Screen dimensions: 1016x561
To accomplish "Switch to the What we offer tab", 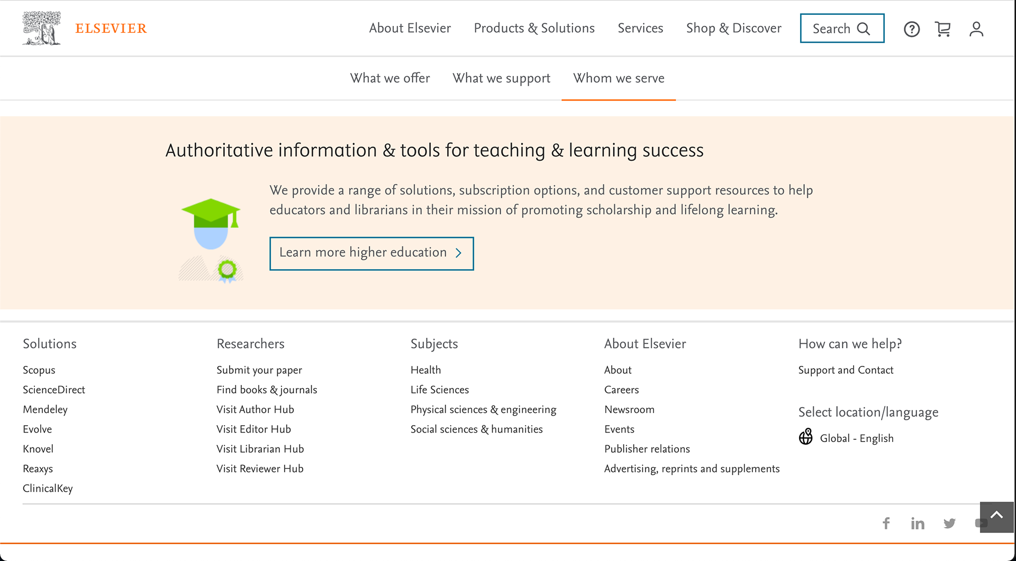I will tap(390, 78).
